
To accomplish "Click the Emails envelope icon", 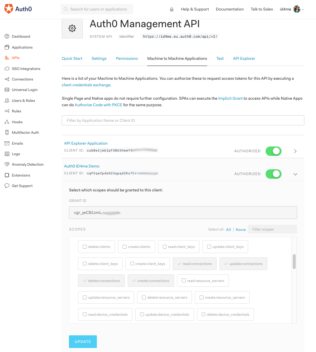I will click(x=7, y=143).
